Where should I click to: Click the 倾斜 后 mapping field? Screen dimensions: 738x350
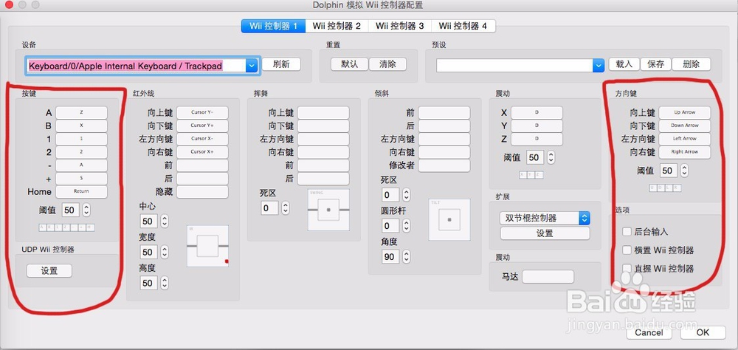[x=444, y=126]
